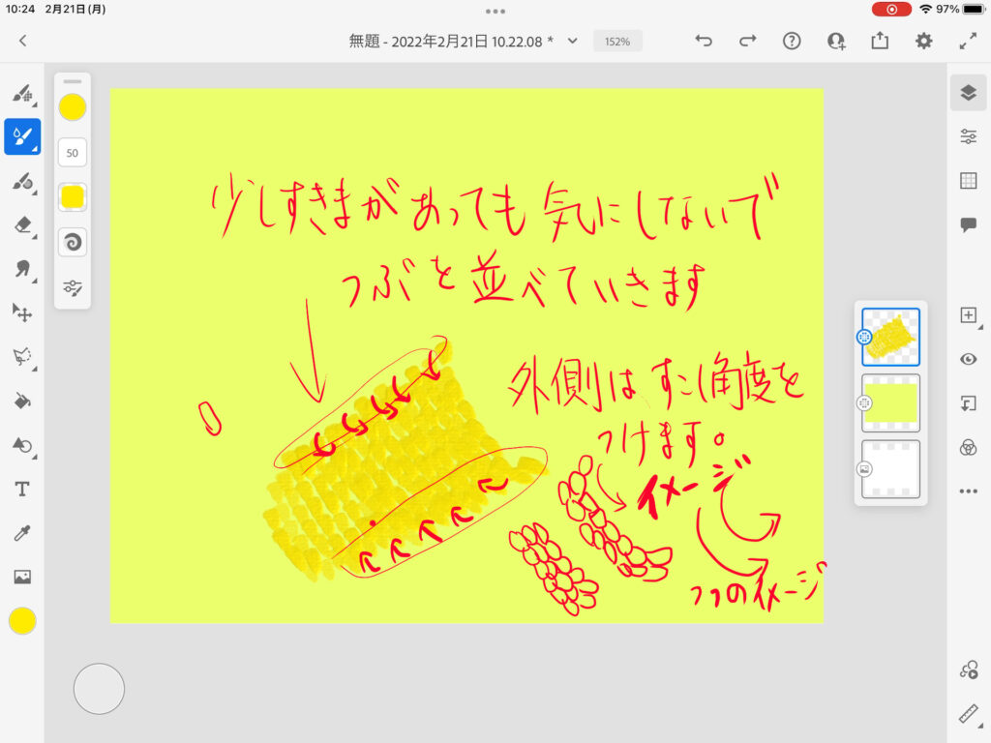Expand the add layer options

click(x=968, y=315)
